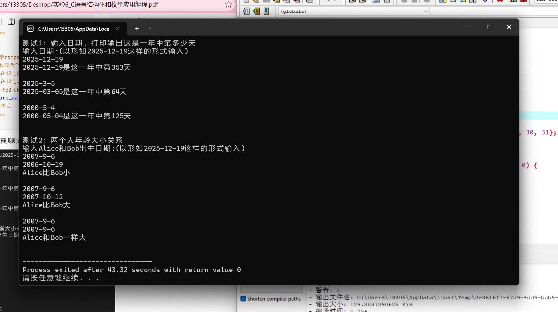The height and width of the screenshot is (312, 558).
Task: Click the Run icon on the toolbar
Action: (x=453, y=2)
